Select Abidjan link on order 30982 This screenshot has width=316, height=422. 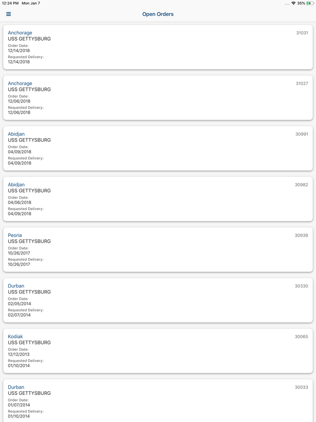pos(16,185)
